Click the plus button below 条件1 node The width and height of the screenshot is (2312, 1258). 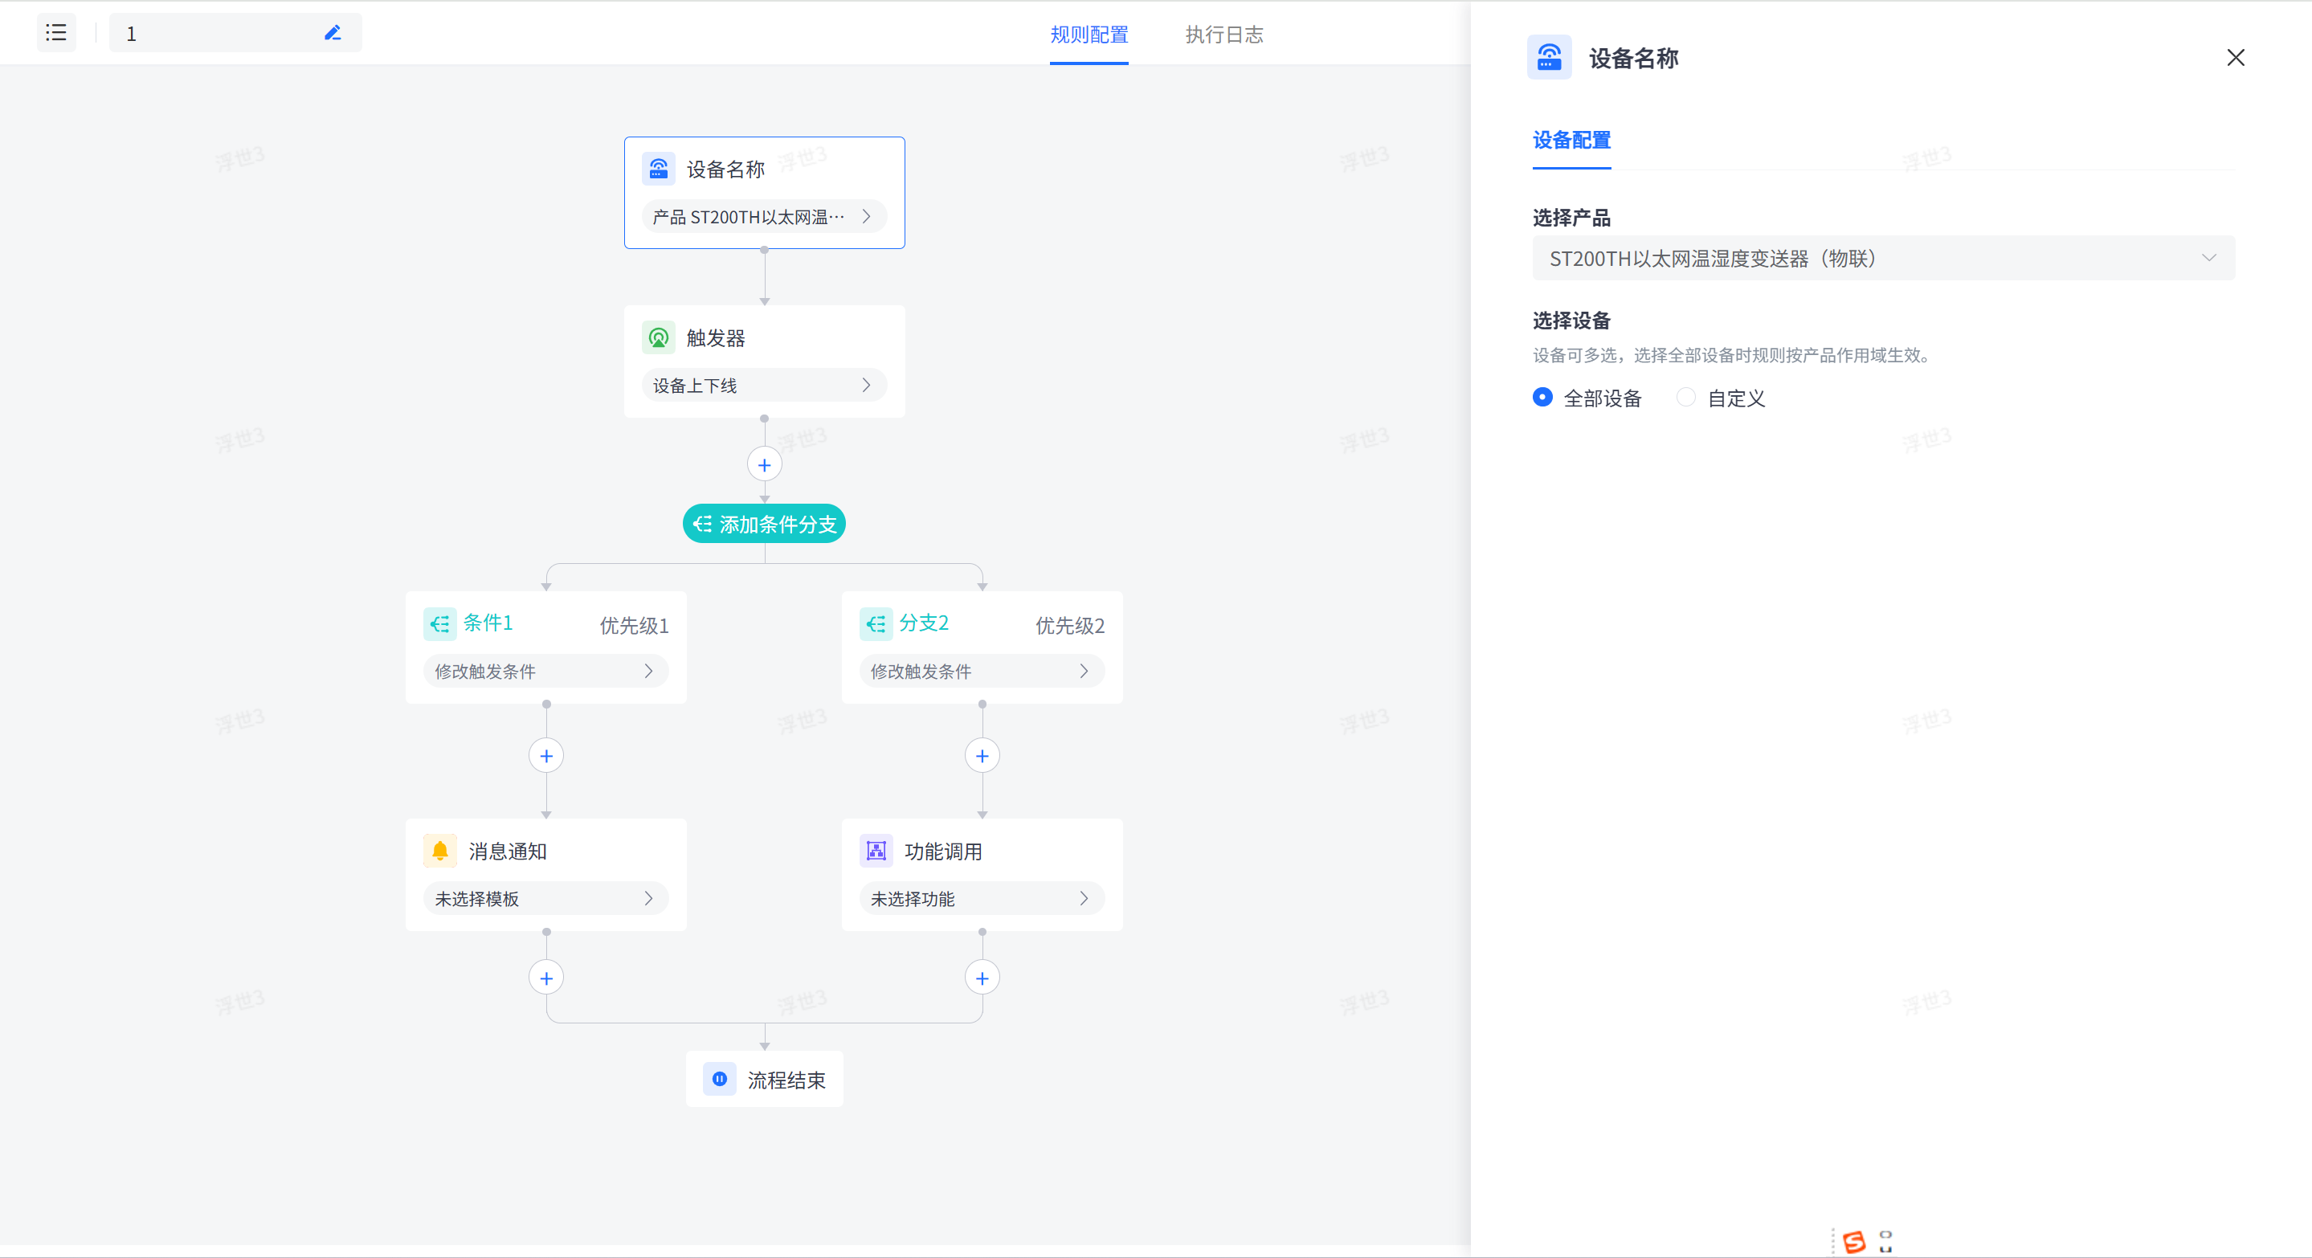pyautogui.click(x=545, y=755)
